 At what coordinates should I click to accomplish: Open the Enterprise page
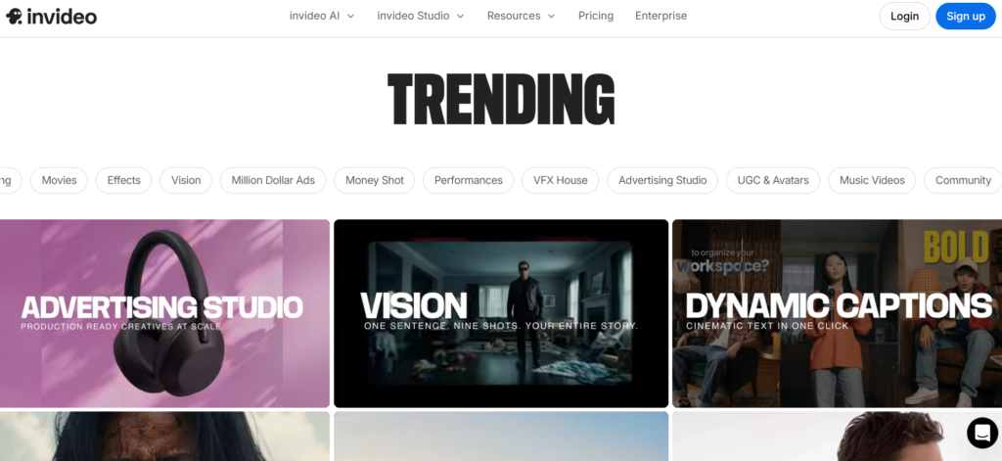coord(660,16)
